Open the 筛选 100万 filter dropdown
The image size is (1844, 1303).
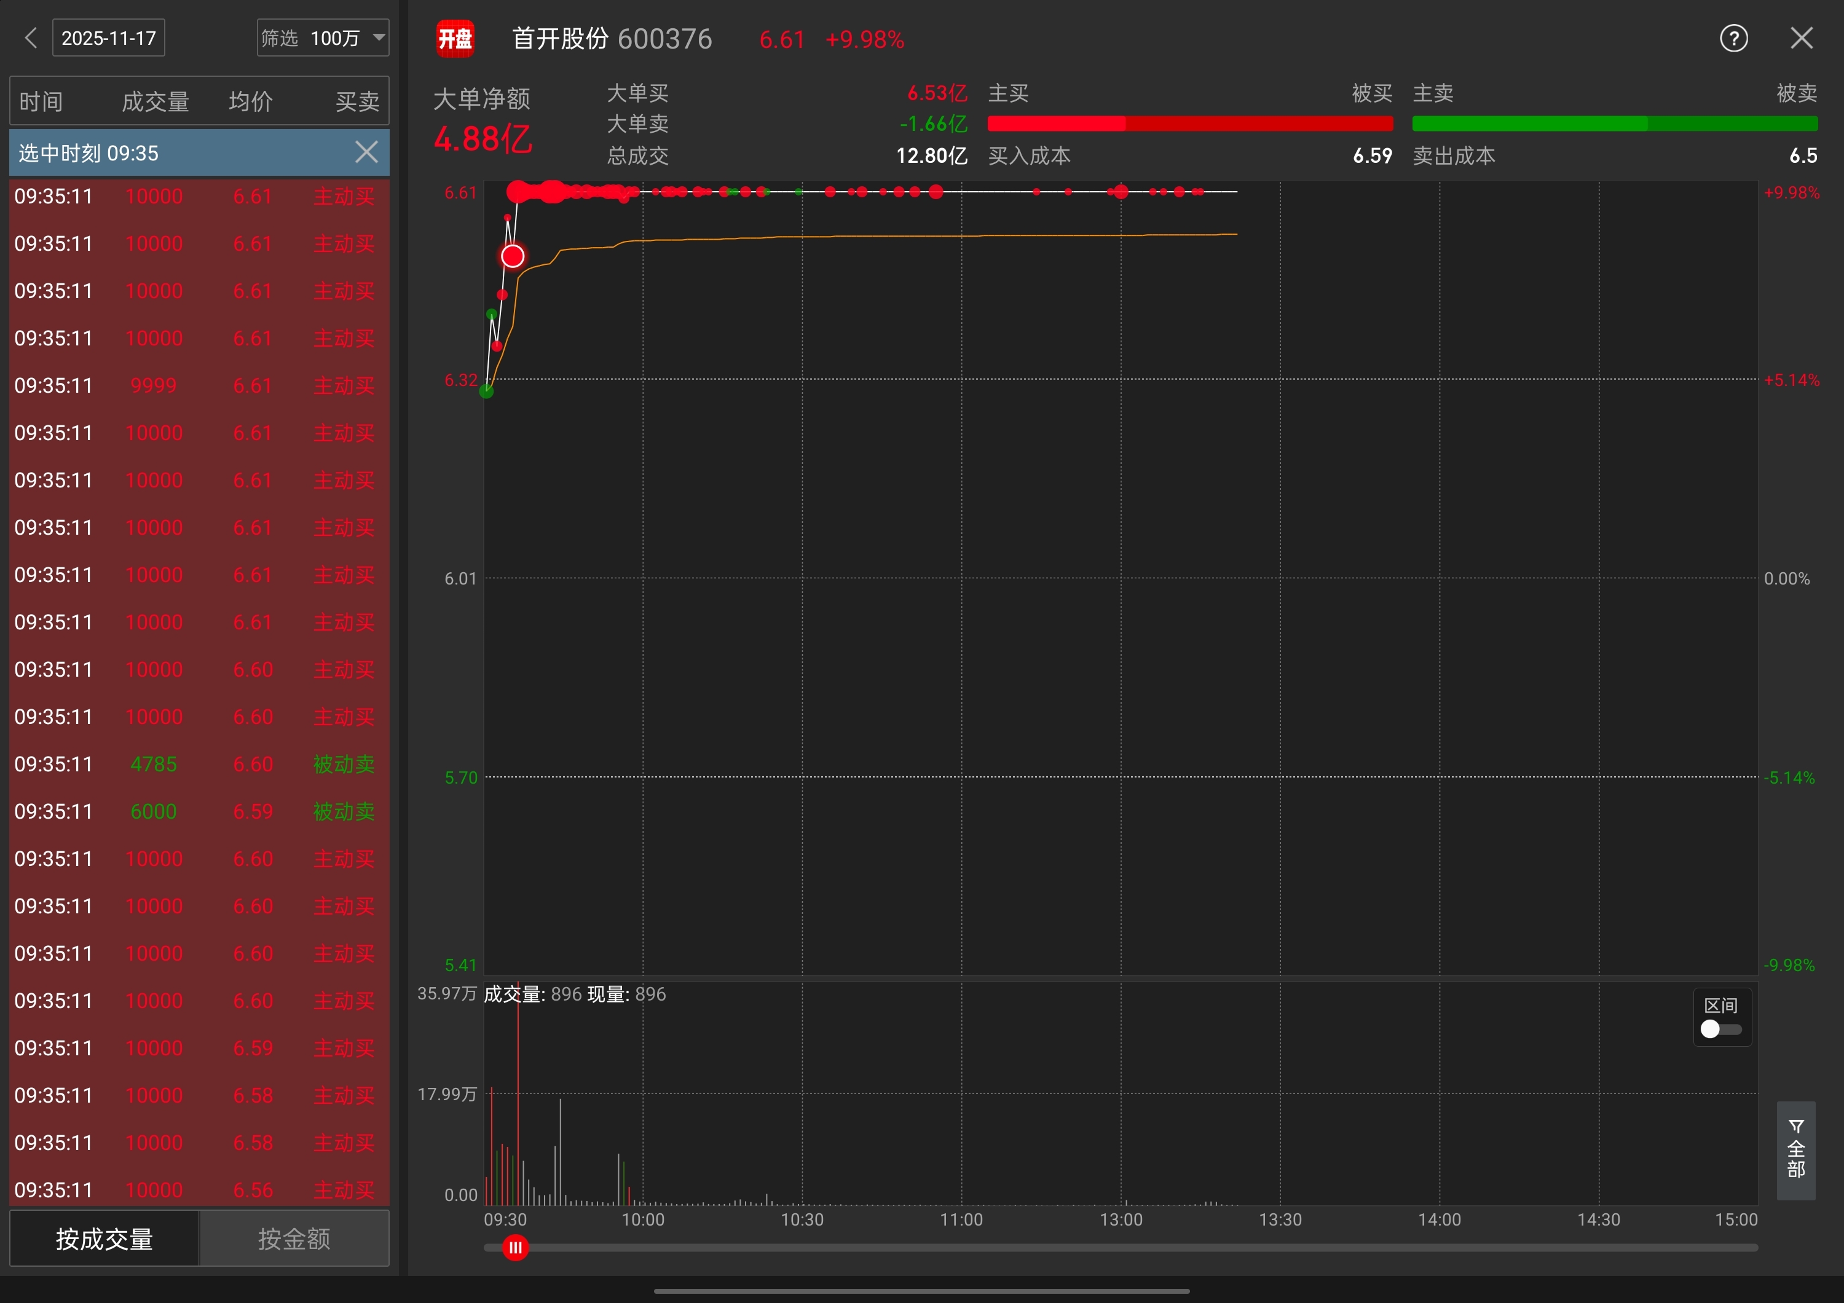coord(323,37)
